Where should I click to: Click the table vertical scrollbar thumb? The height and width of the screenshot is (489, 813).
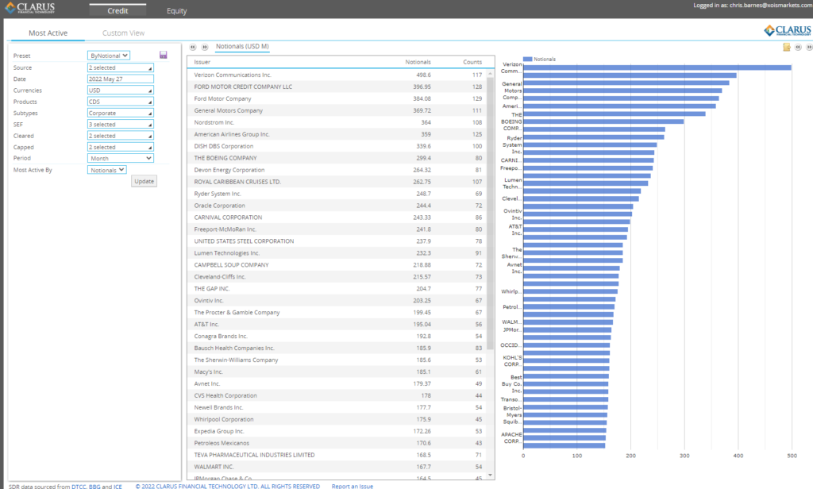[491, 213]
